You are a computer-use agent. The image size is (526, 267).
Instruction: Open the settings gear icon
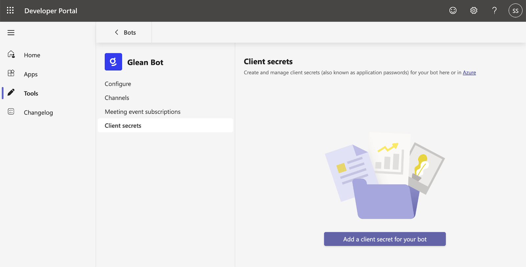[473, 11]
